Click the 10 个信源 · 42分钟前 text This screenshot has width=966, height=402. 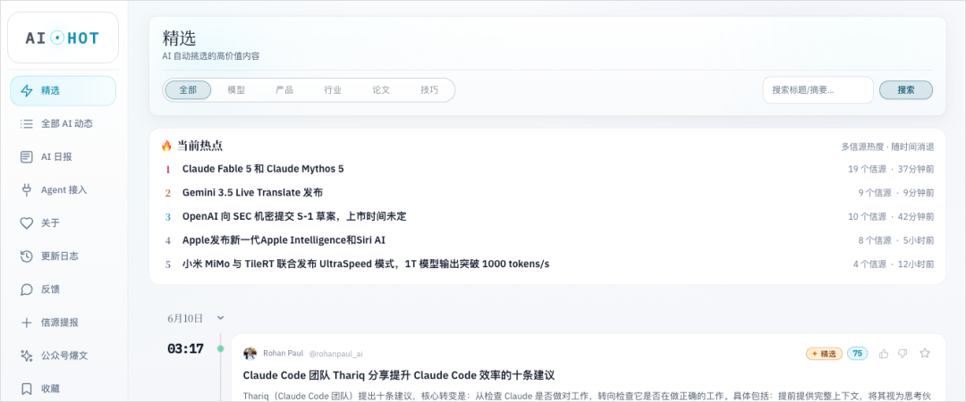pos(891,217)
